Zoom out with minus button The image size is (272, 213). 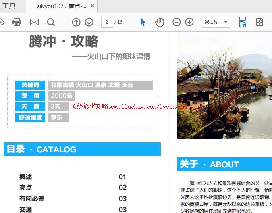pyautogui.click(x=177, y=22)
